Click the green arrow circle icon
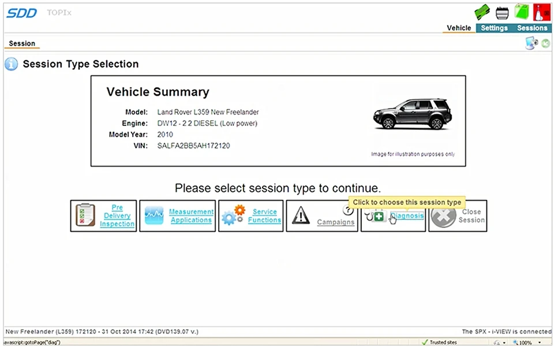 [545, 43]
